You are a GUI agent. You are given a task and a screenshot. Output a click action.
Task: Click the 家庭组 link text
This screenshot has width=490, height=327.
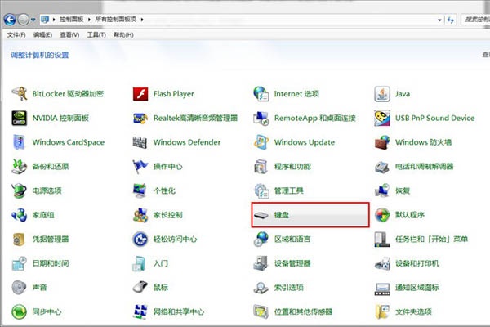coord(43,215)
